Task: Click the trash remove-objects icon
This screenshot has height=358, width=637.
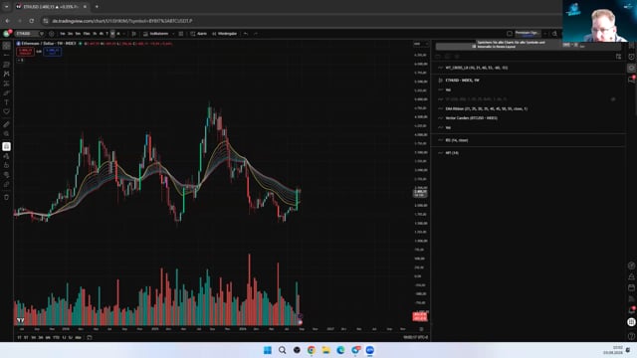Action: [7, 197]
